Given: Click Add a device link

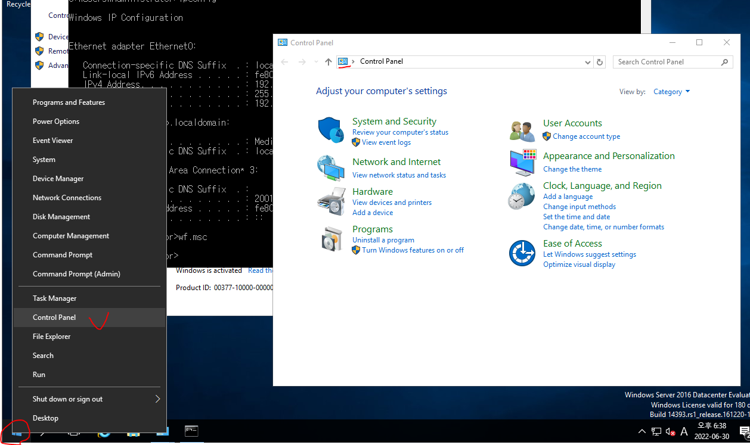Looking at the screenshot, I should [x=373, y=213].
